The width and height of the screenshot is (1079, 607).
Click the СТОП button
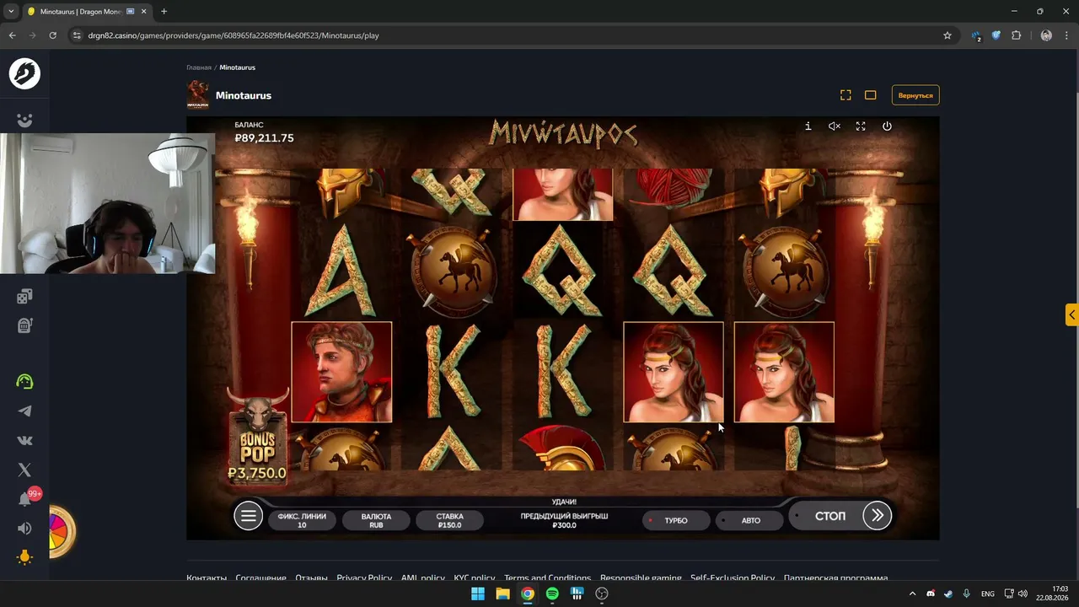point(829,515)
